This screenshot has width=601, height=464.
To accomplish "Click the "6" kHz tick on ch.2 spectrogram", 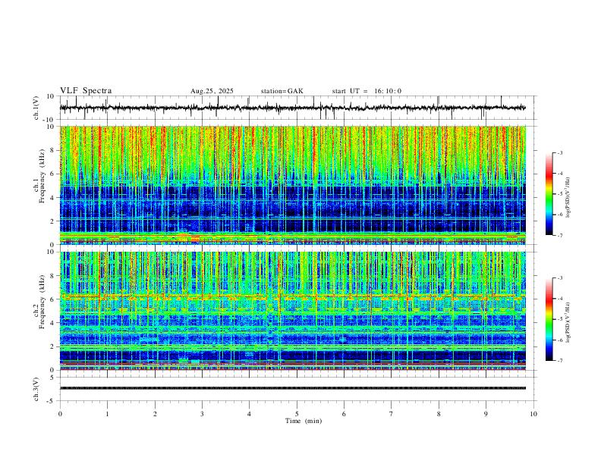I will point(54,299).
